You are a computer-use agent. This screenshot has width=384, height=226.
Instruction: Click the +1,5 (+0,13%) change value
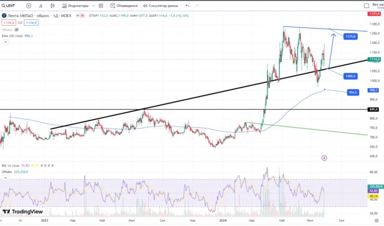179,16
